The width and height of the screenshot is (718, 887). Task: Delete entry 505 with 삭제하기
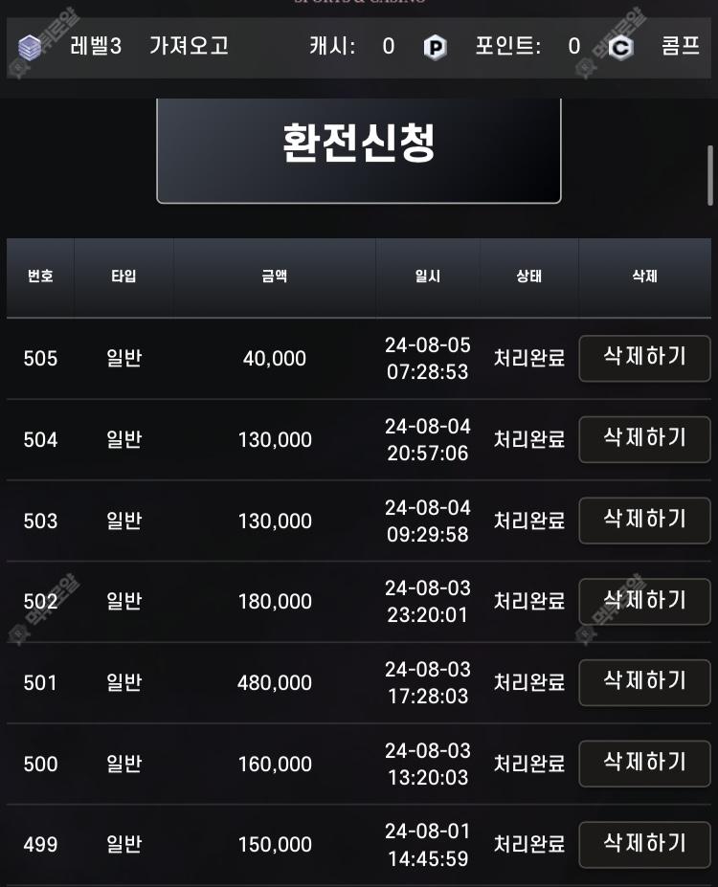click(644, 358)
